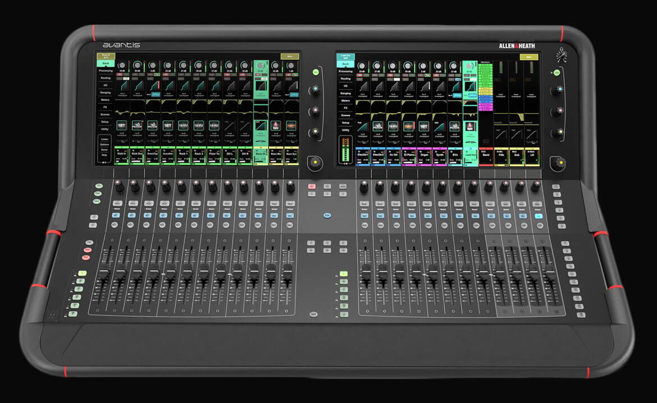The height and width of the screenshot is (403, 657).
Task: Open FX page on the right screen
Action: click(346, 108)
